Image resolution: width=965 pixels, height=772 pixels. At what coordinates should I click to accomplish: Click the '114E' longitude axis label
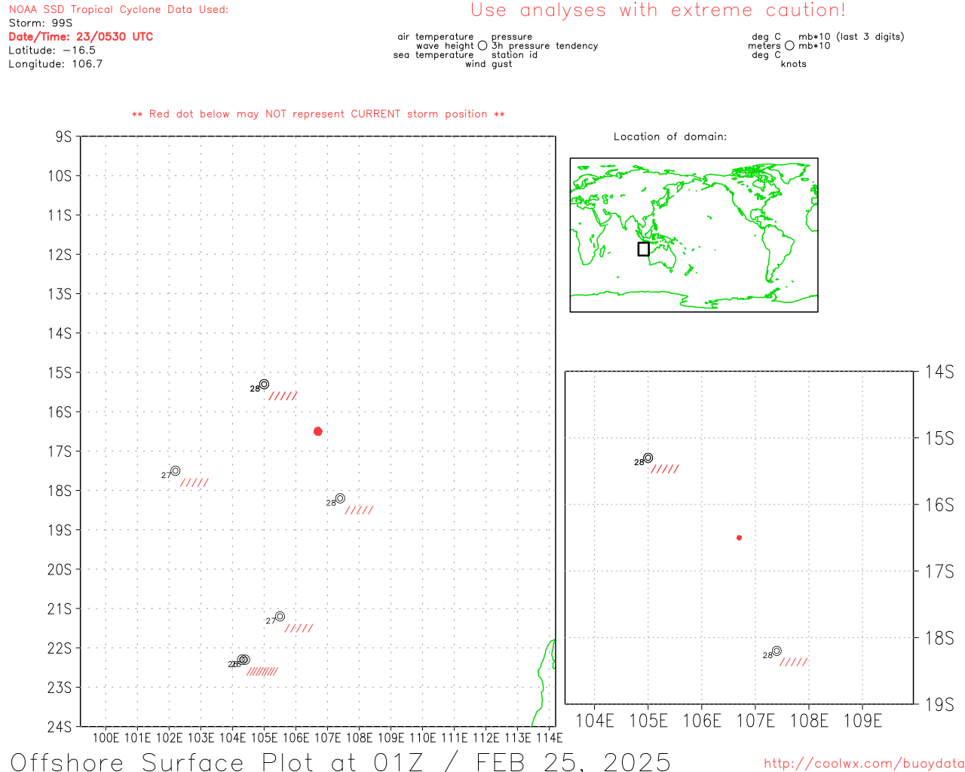(x=549, y=738)
